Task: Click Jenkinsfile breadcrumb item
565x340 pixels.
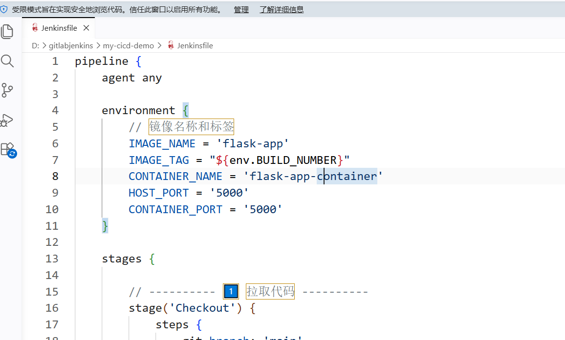Action: pyautogui.click(x=195, y=46)
